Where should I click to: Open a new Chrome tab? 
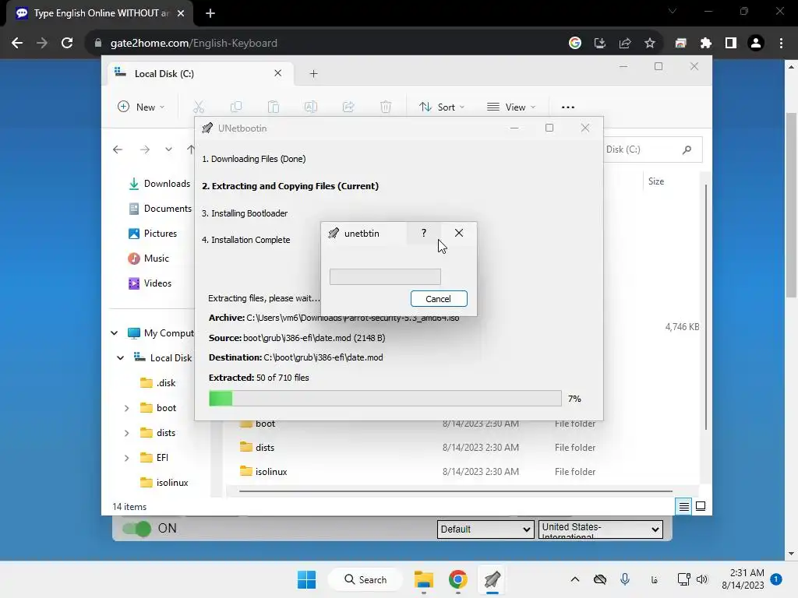[x=210, y=13]
